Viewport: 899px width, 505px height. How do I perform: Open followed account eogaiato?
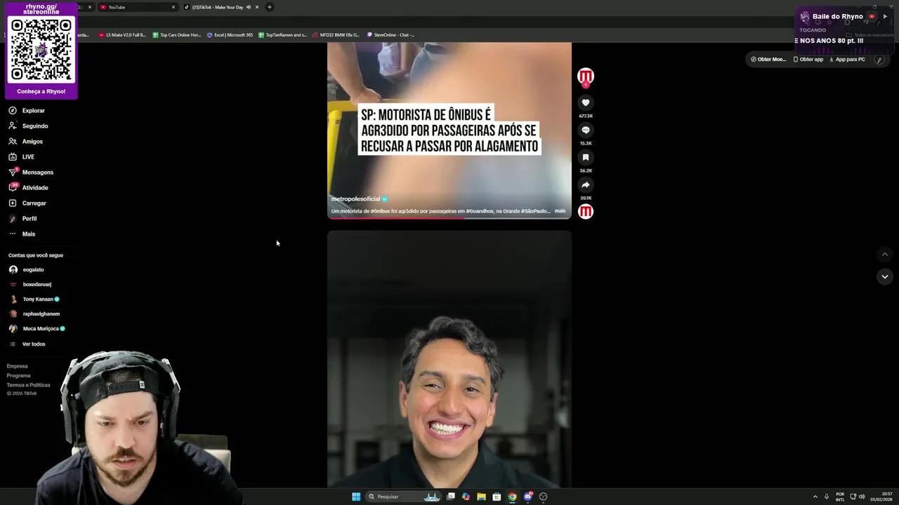27,270
